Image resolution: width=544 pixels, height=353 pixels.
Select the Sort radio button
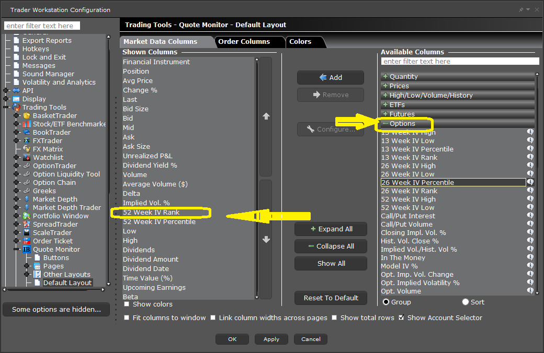[465, 302]
